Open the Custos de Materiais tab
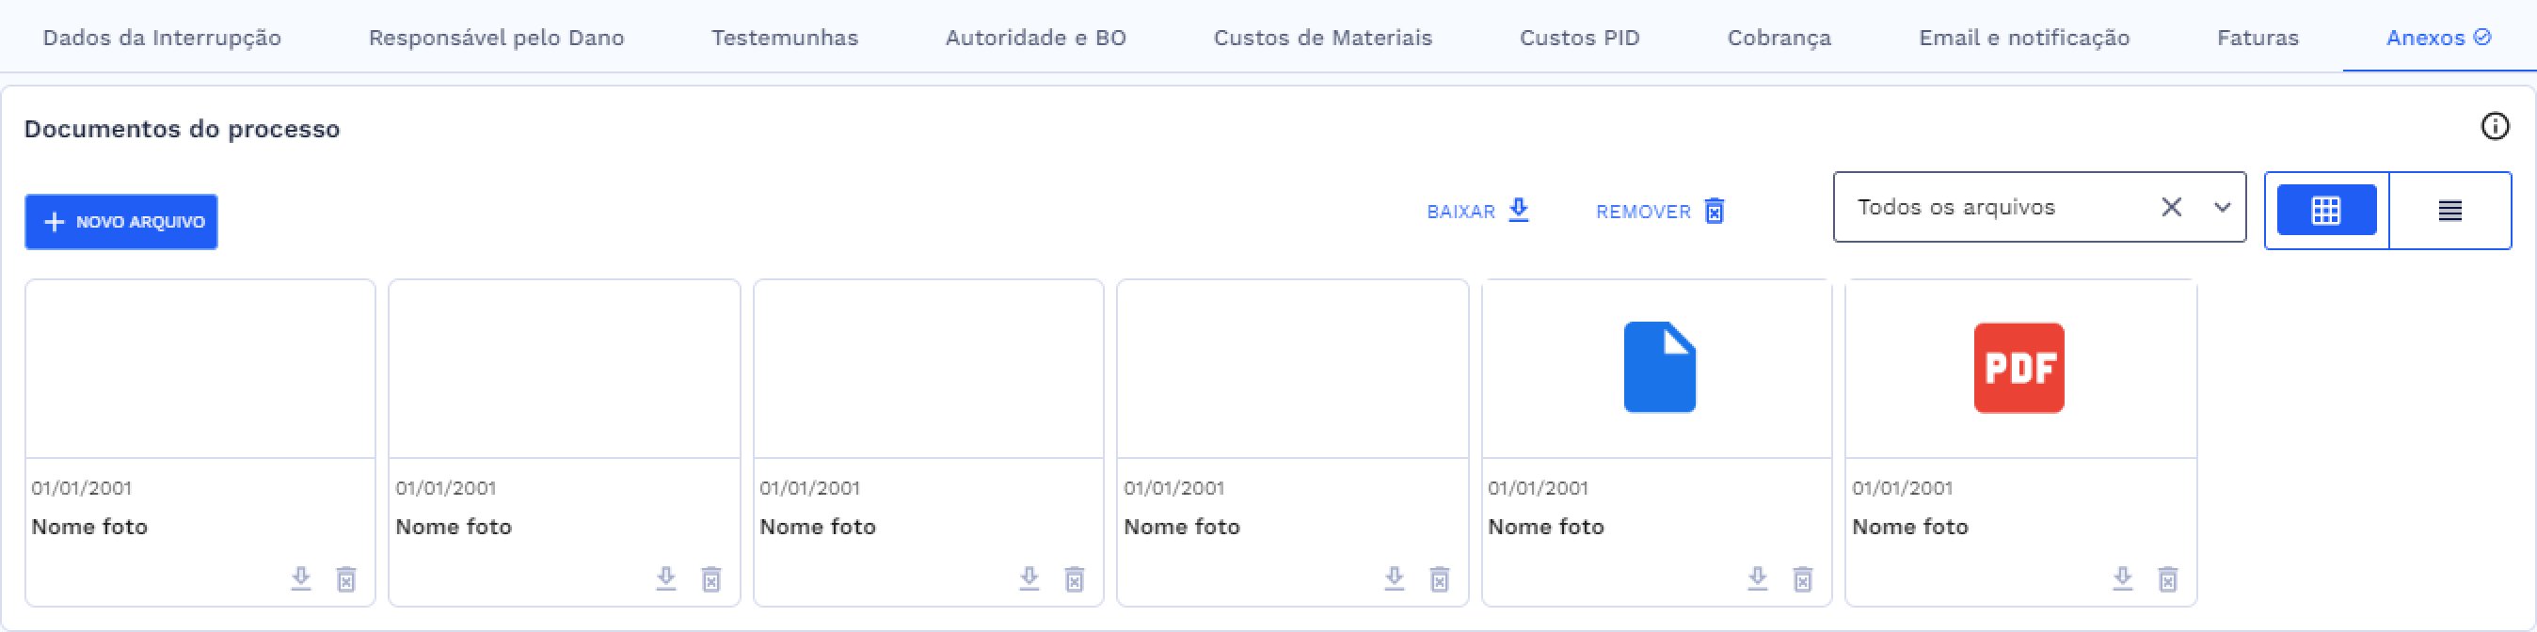Image resolution: width=2537 pixels, height=632 pixels. (x=1324, y=38)
